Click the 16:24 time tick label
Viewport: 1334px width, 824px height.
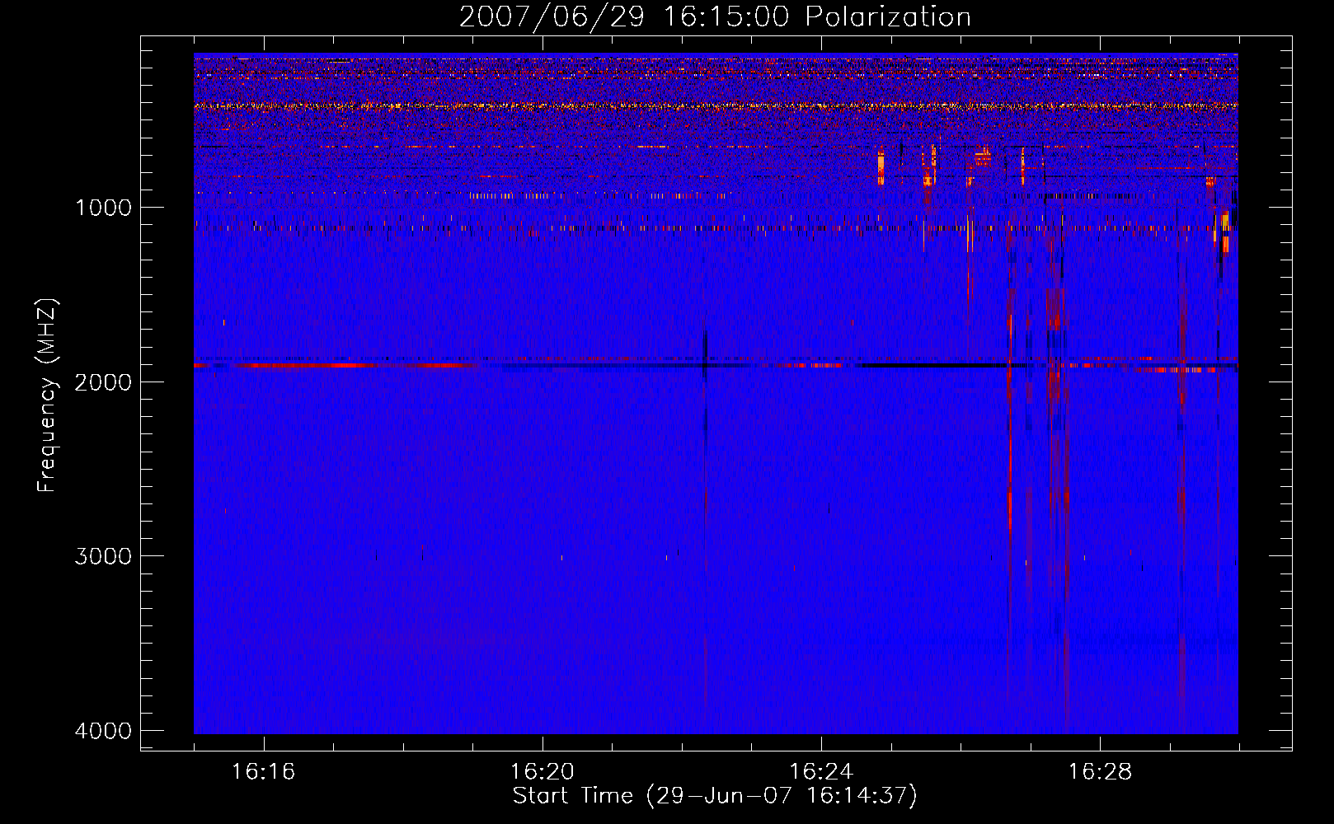821,772
